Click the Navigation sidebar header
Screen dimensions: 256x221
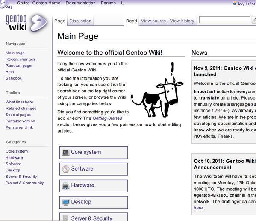tap(15, 44)
